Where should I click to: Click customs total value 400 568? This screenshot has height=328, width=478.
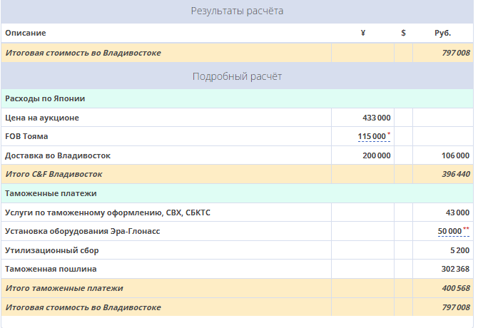[456, 288]
